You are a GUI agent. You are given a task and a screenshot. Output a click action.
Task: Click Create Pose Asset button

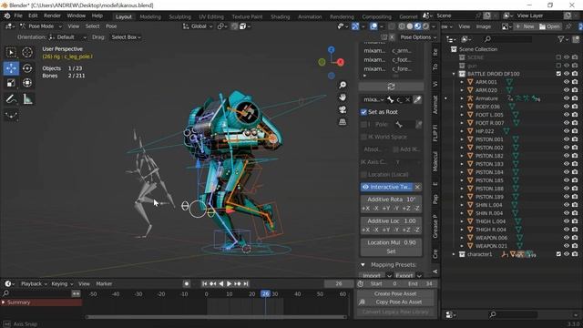395,293
